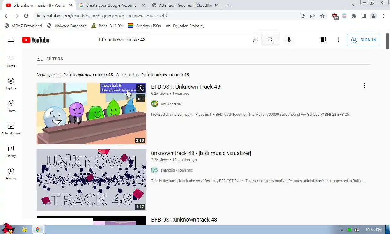This screenshot has height=234, width=390.
Task: Open History in sidebar
Action: [11, 174]
